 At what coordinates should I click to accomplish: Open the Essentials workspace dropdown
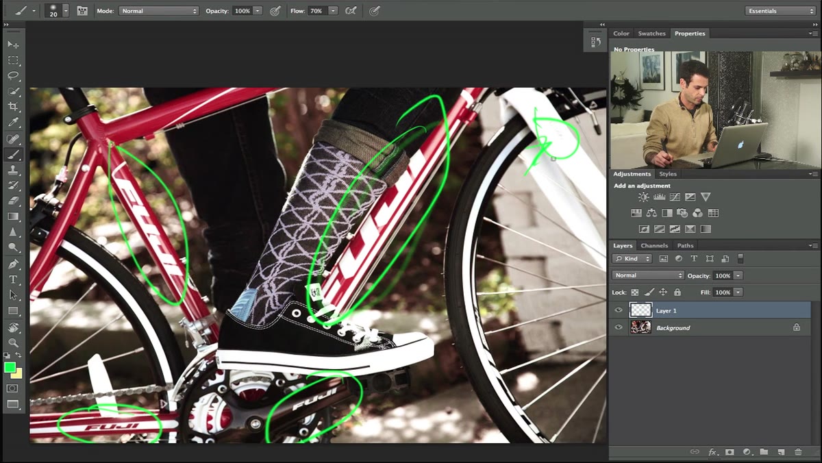pos(780,11)
